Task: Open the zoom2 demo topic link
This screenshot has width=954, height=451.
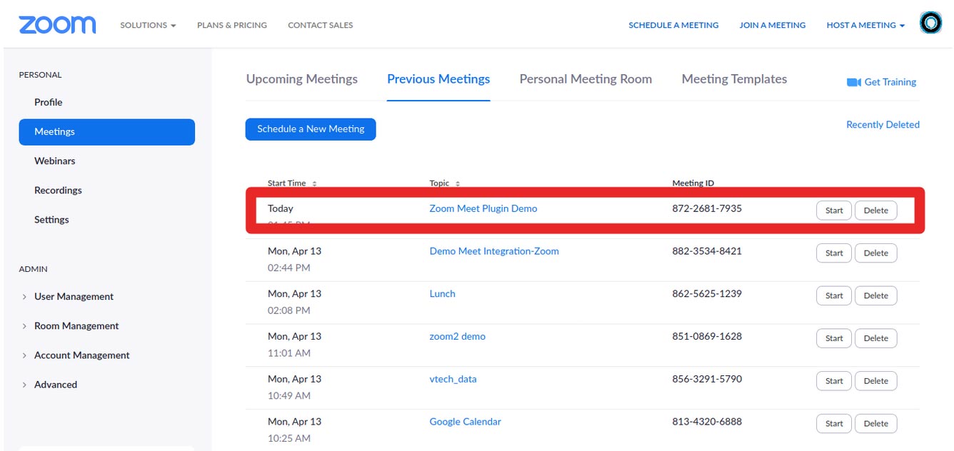Action: pyautogui.click(x=458, y=336)
